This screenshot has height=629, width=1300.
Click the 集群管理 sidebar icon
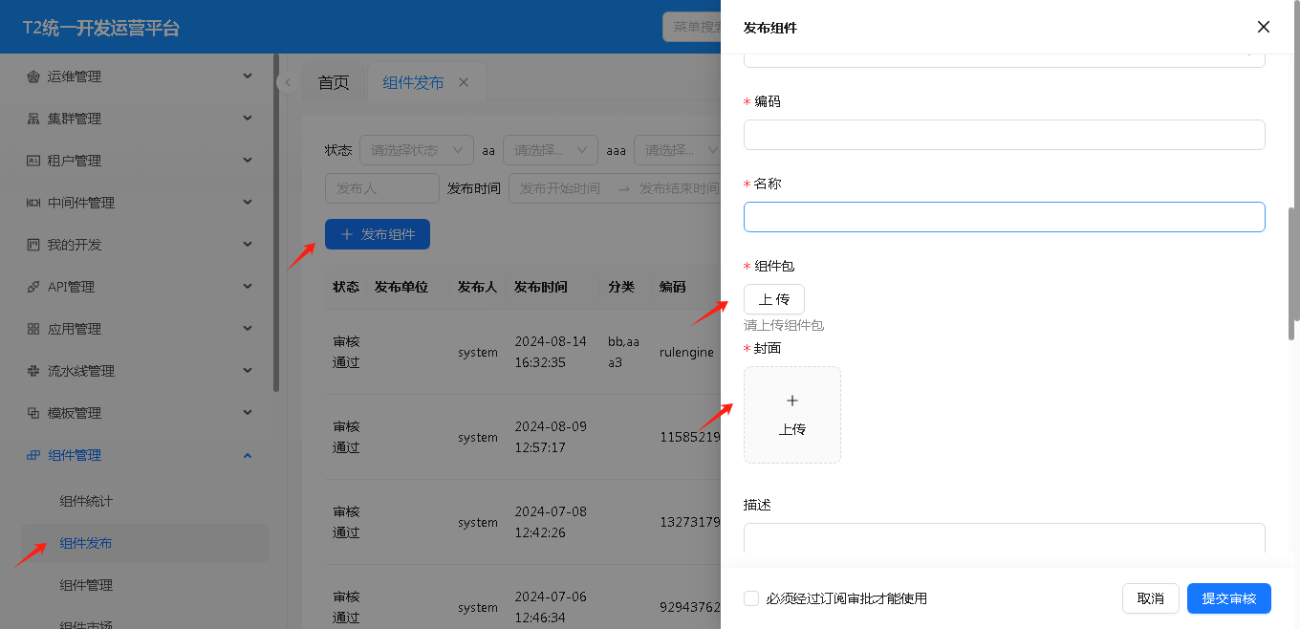(33, 119)
